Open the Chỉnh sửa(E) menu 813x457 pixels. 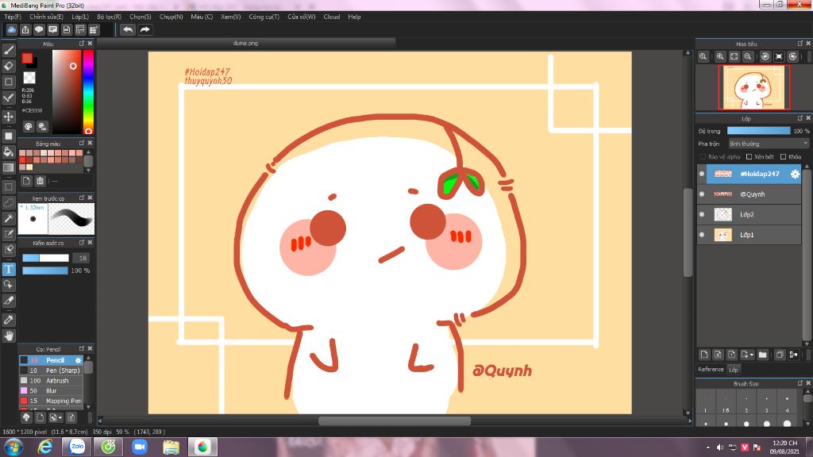(46, 17)
